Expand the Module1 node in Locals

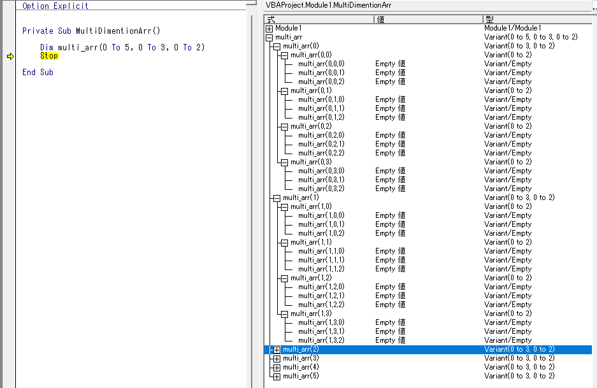point(269,29)
